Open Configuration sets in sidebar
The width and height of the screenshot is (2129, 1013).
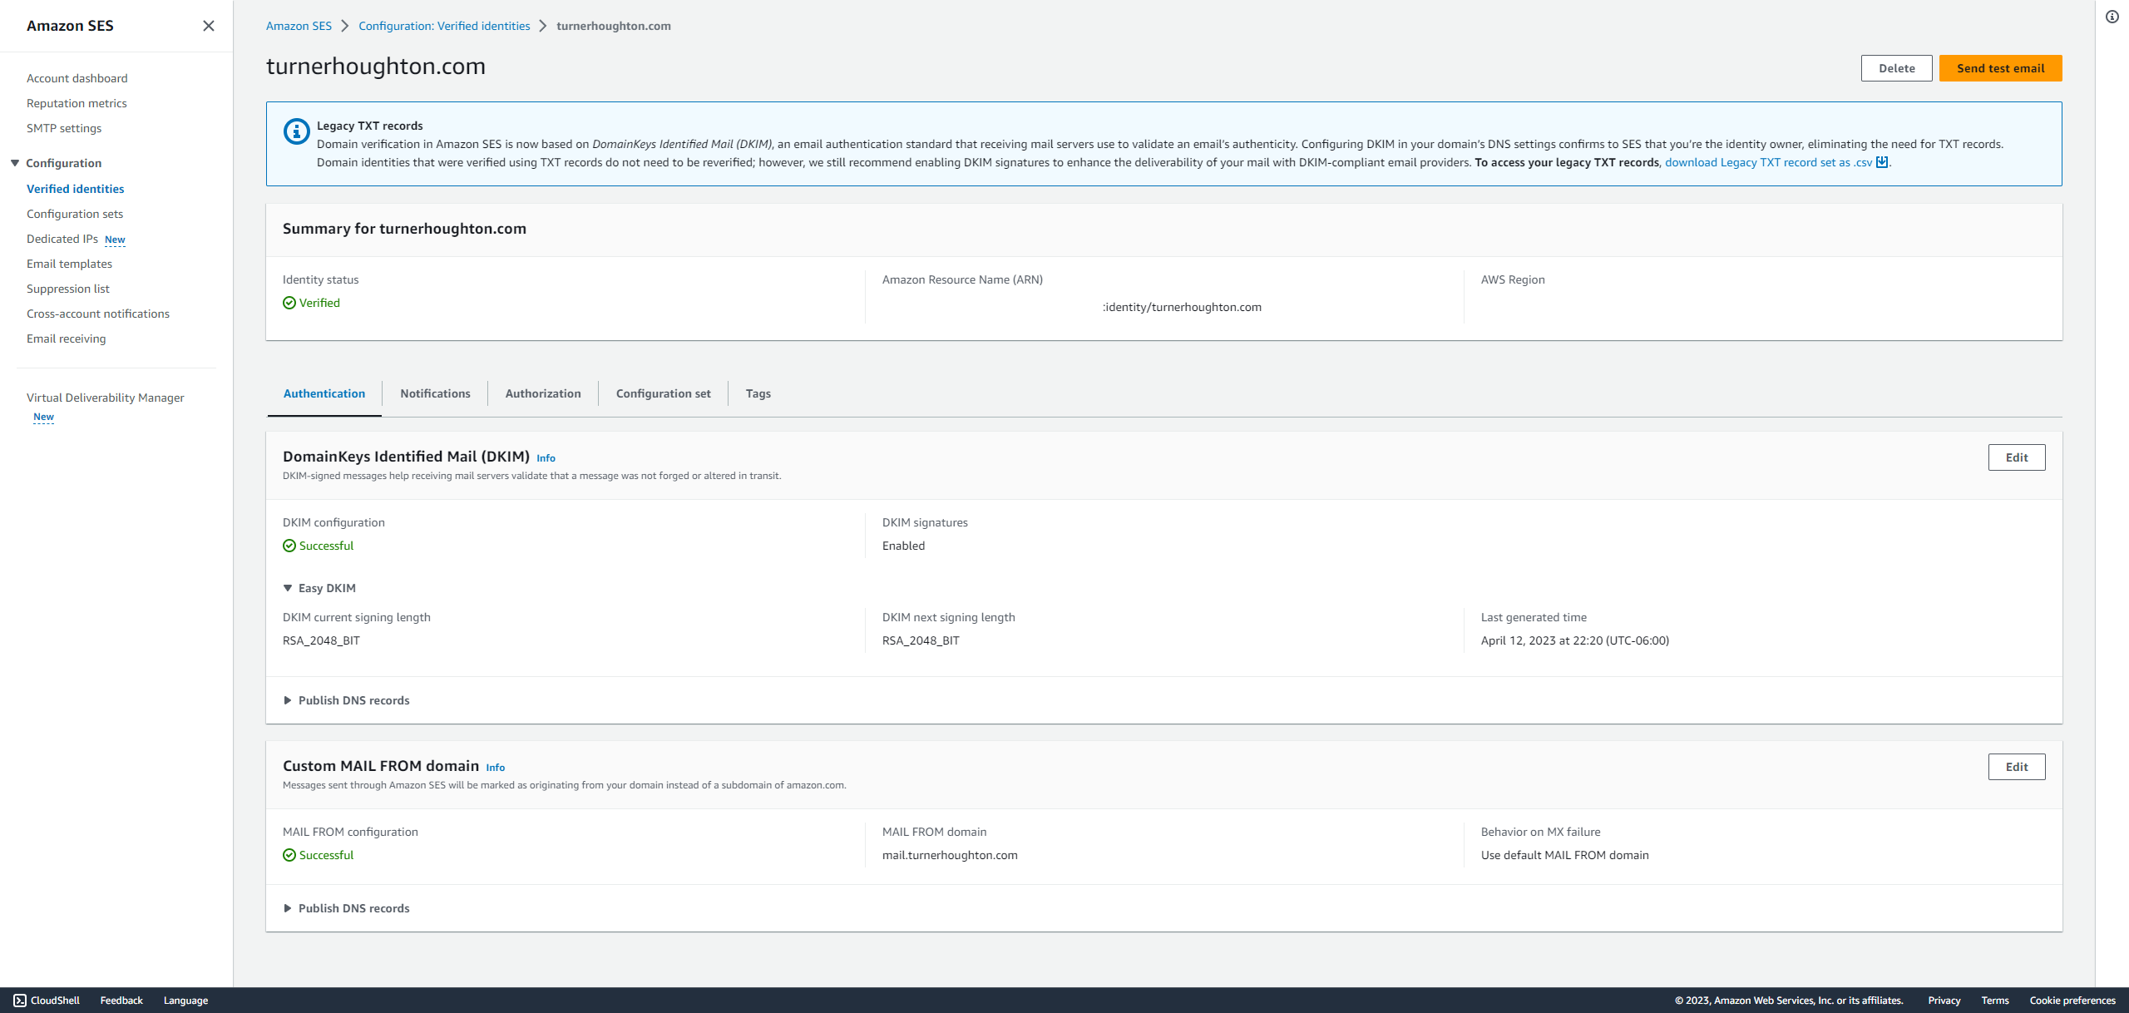pyautogui.click(x=75, y=214)
